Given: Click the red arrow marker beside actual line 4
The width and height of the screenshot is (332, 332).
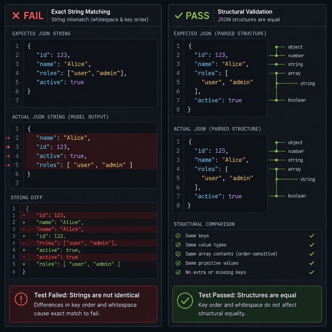Looking at the screenshot, I should [x=8, y=156].
